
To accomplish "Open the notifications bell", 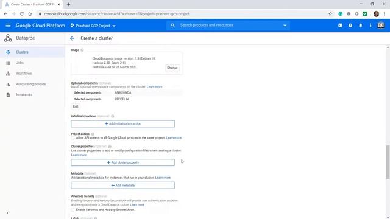I will (360, 26).
